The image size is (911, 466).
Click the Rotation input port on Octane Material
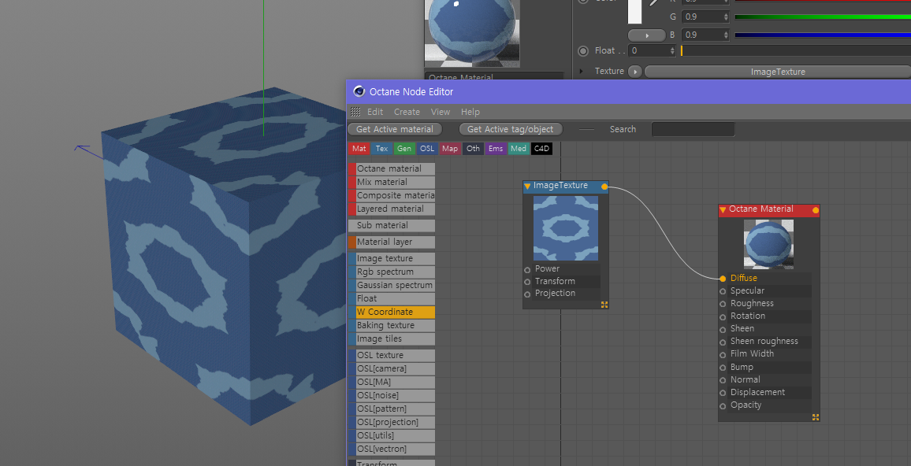pyautogui.click(x=723, y=316)
